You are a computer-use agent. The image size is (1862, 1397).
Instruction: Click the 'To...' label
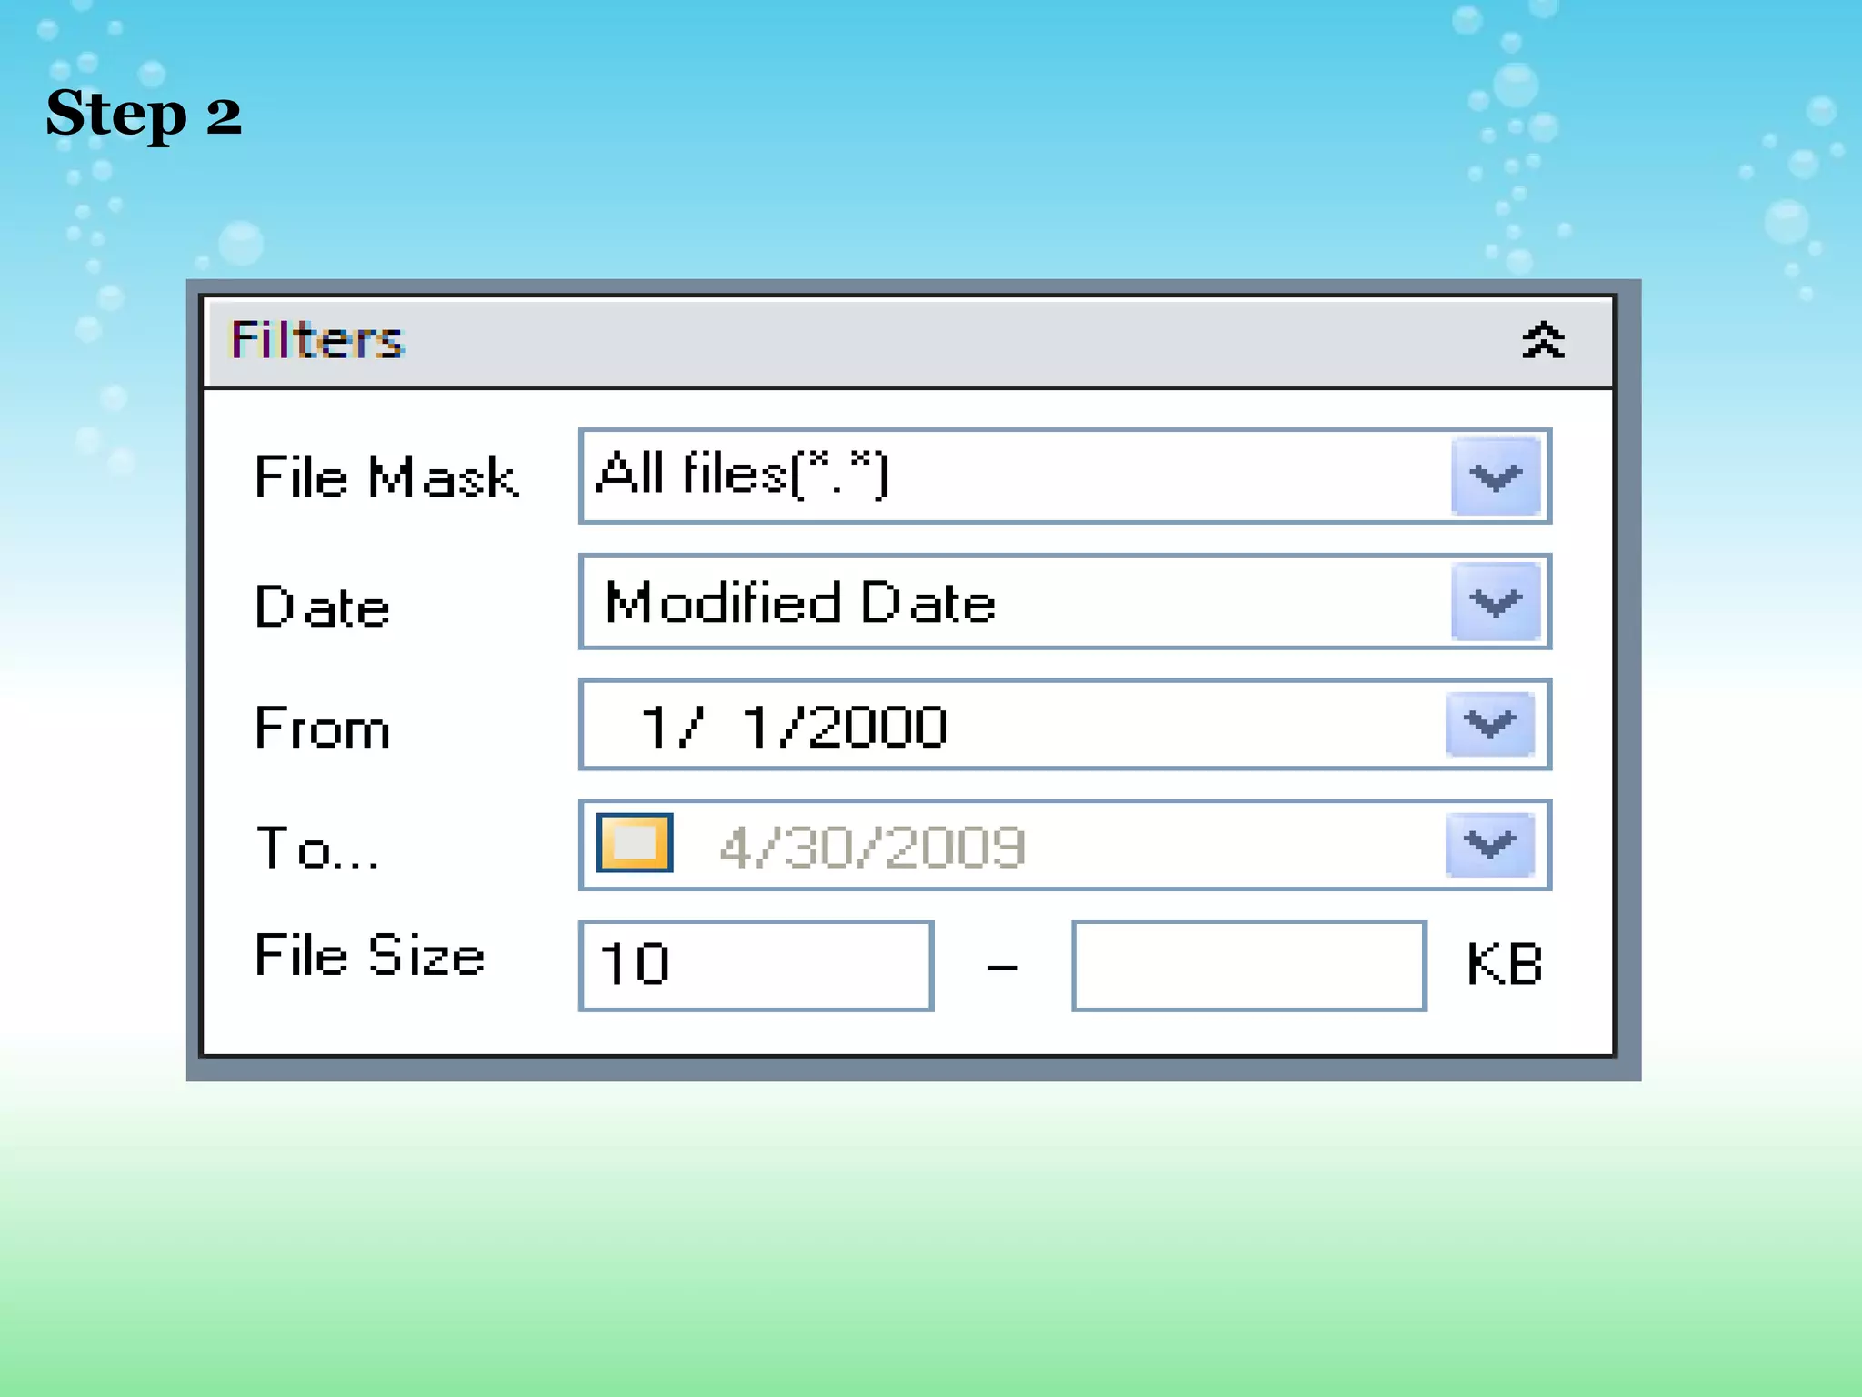pyautogui.click(x=316, y=848)
